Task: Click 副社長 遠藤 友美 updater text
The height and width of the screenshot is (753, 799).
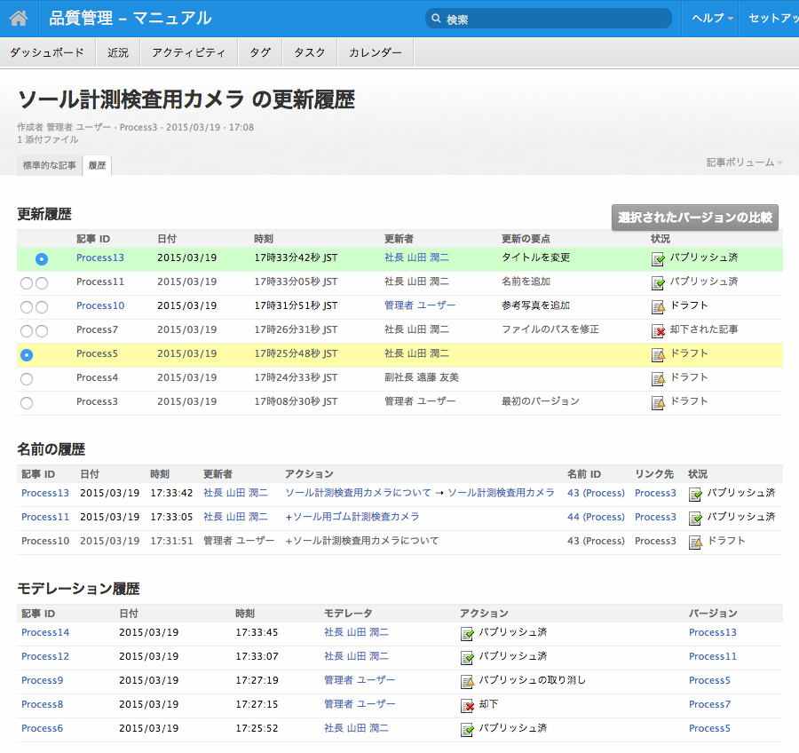Action: (x=422, y=377)
